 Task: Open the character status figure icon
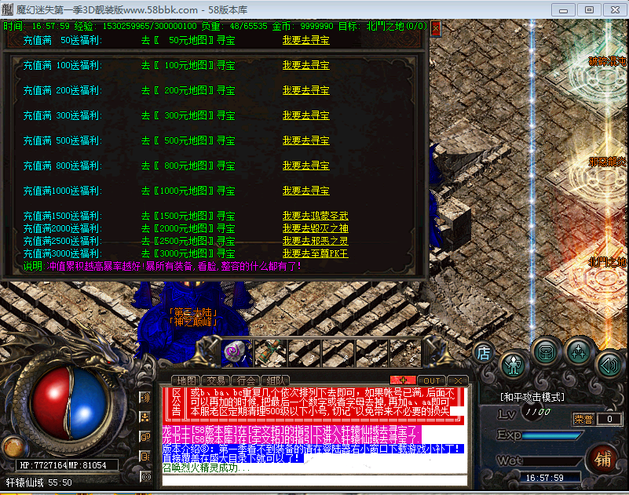tap(513, 365)
